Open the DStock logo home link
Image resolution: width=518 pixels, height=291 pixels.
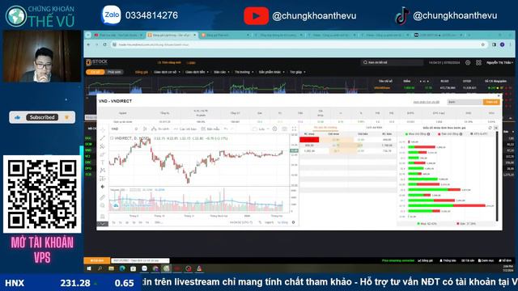[x=96, y=62]
